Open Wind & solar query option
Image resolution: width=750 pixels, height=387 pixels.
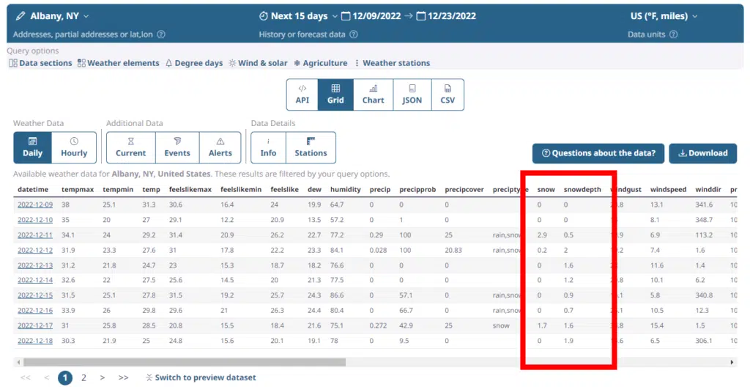[x=258, y=63]
